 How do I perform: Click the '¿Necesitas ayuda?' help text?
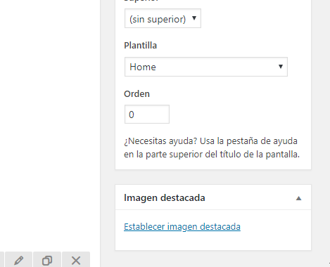(212, 148)
